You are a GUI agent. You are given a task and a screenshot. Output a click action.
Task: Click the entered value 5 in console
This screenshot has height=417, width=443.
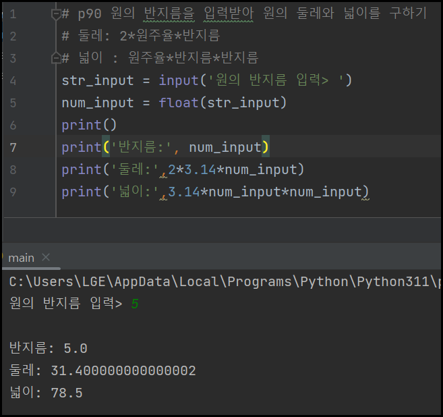click(135, 304)
